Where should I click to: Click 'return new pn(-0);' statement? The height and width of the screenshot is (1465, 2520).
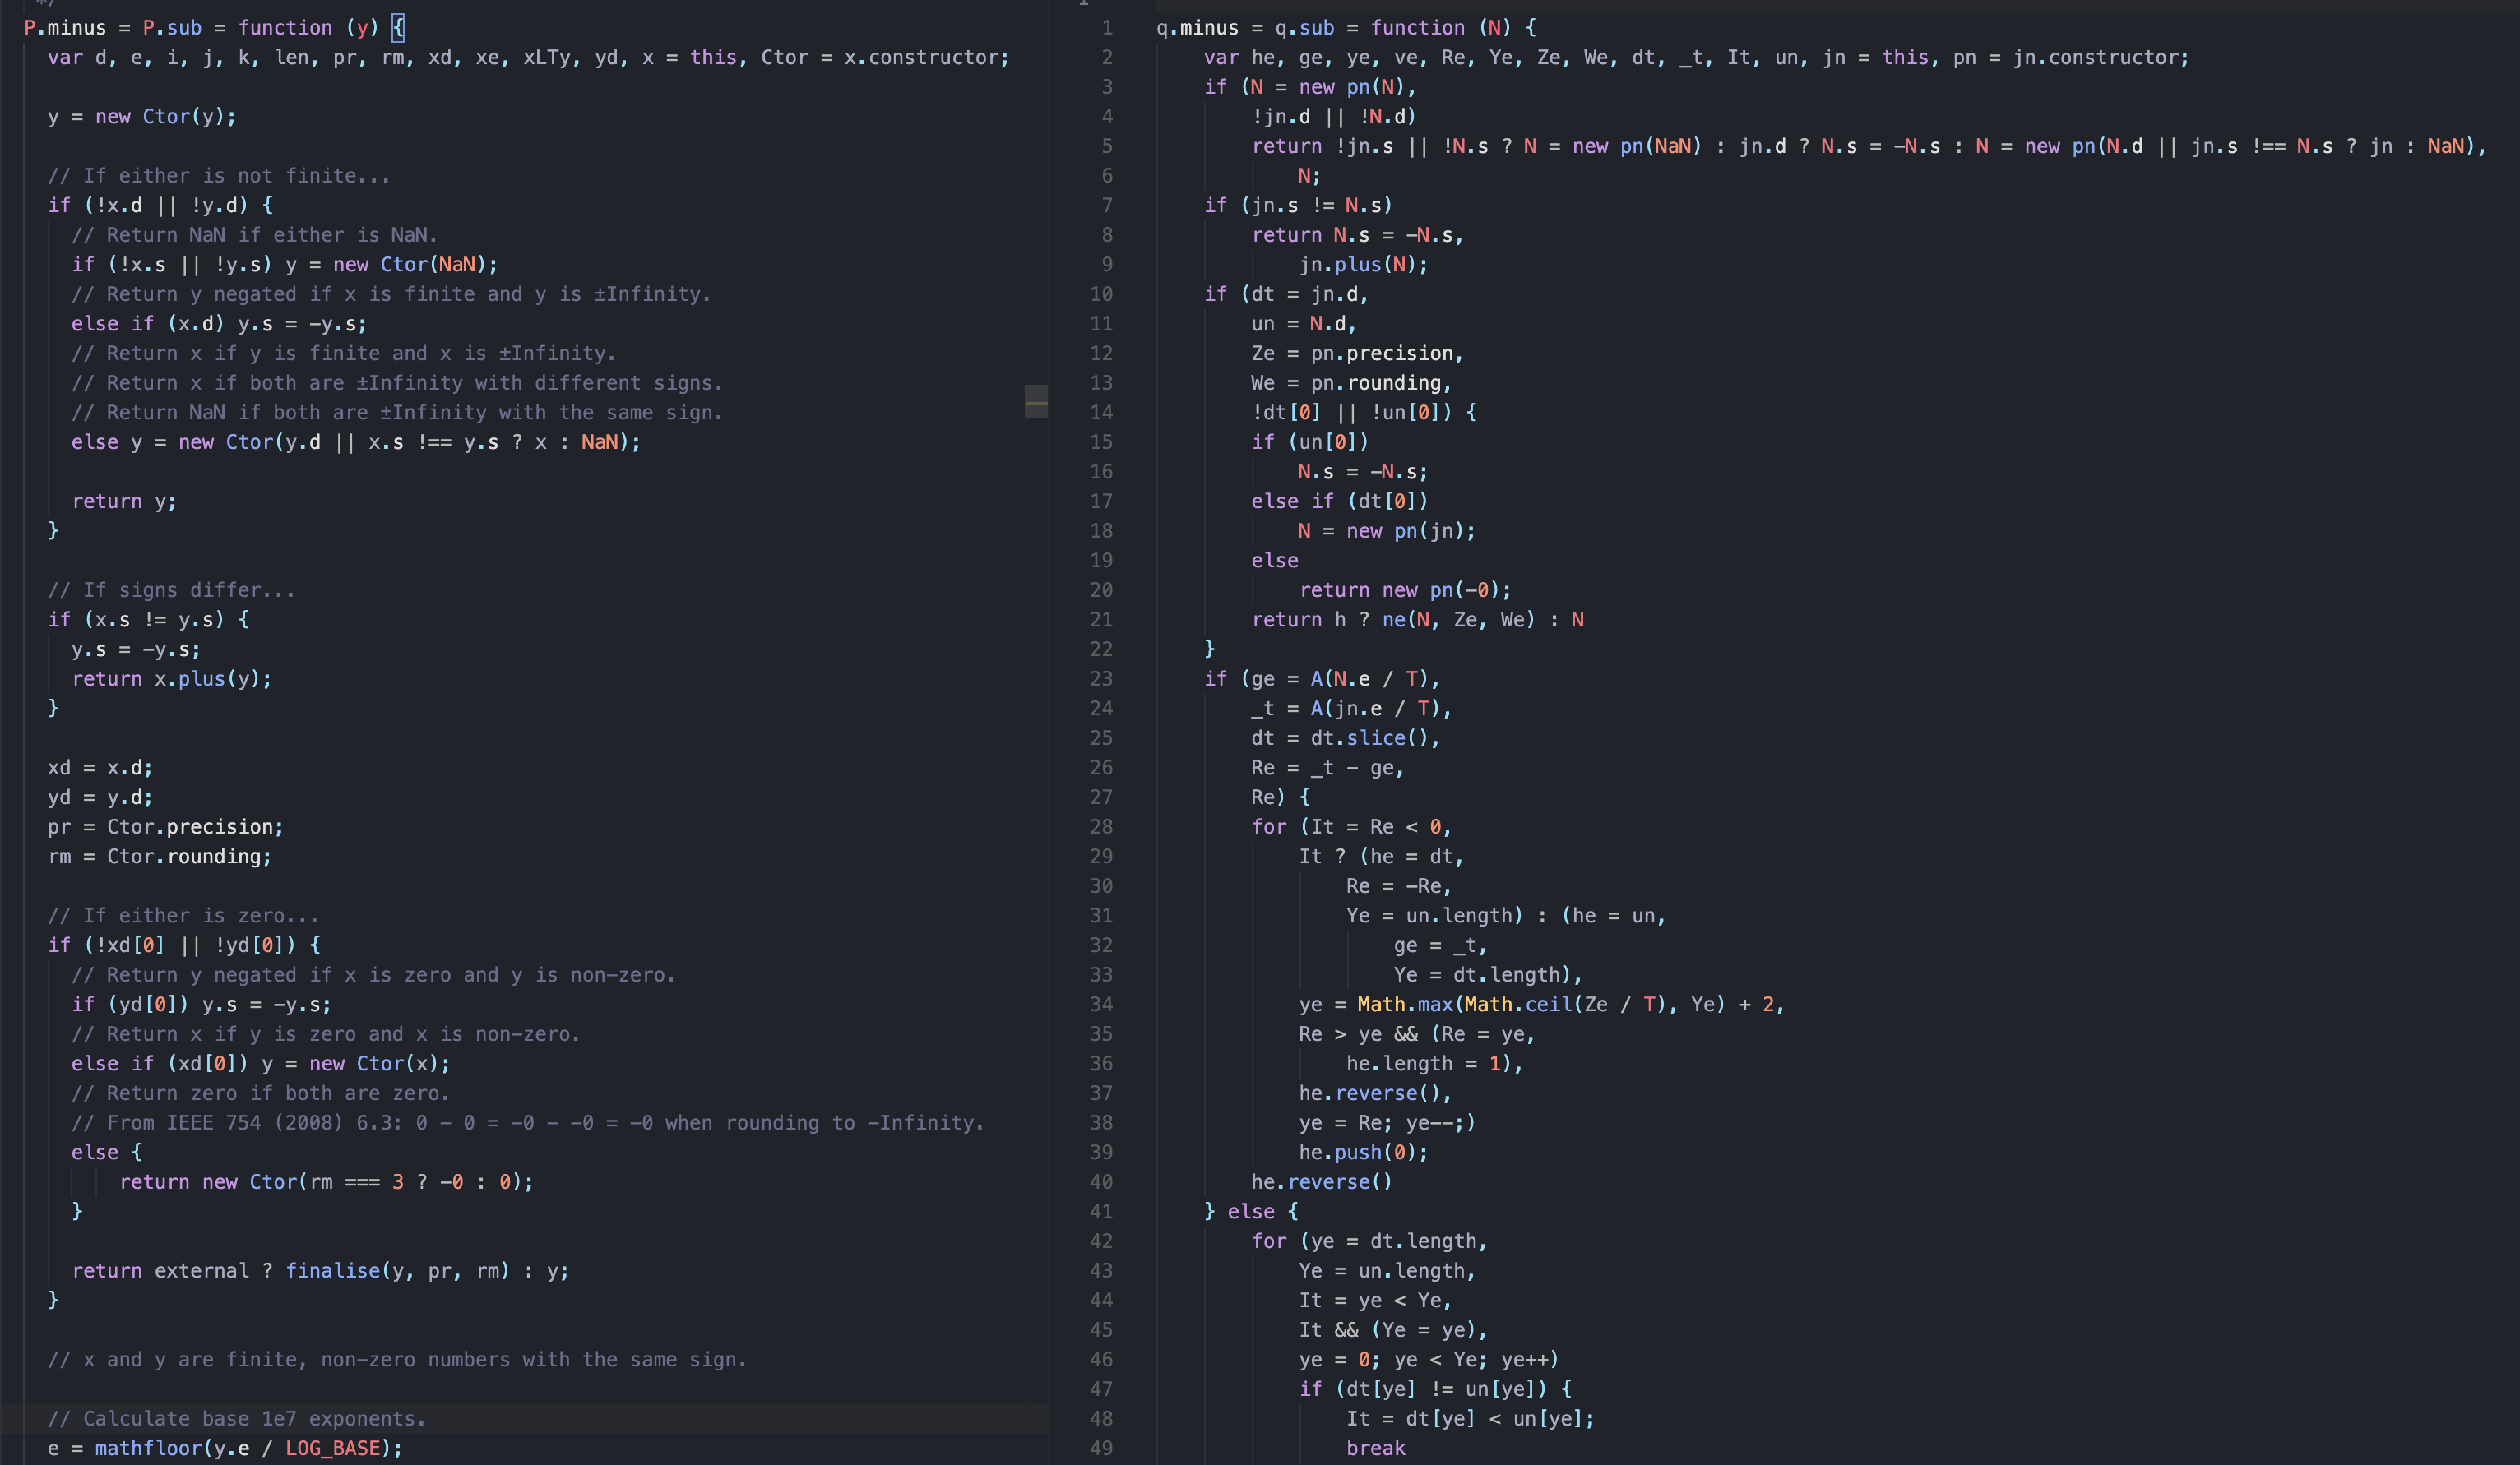click(1405, 590)
